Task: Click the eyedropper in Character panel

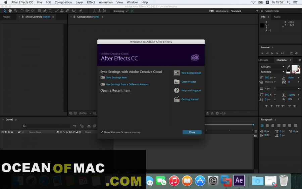Action: (x=288, y=67)
